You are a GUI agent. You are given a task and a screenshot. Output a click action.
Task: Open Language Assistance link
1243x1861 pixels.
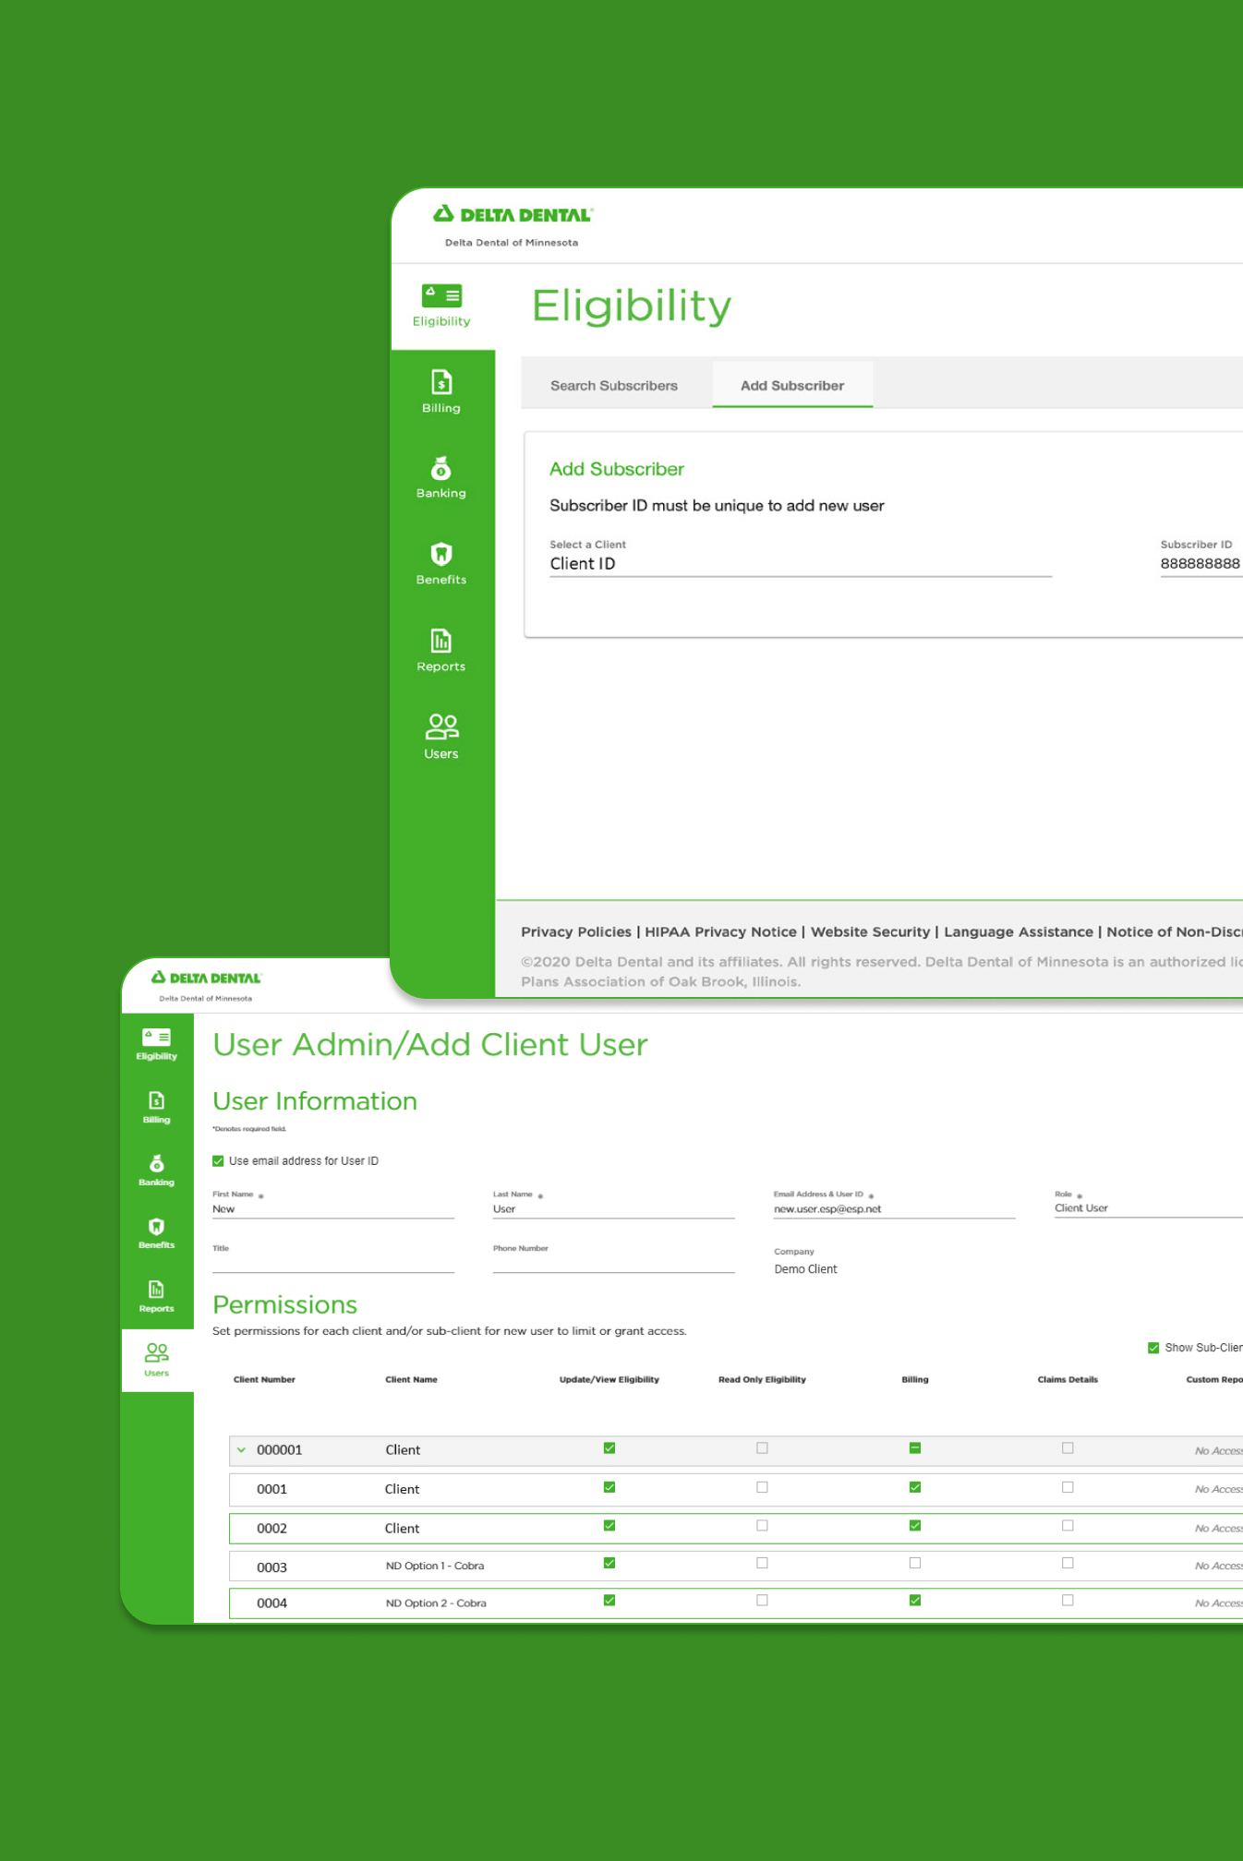[x=1019, y=931]
